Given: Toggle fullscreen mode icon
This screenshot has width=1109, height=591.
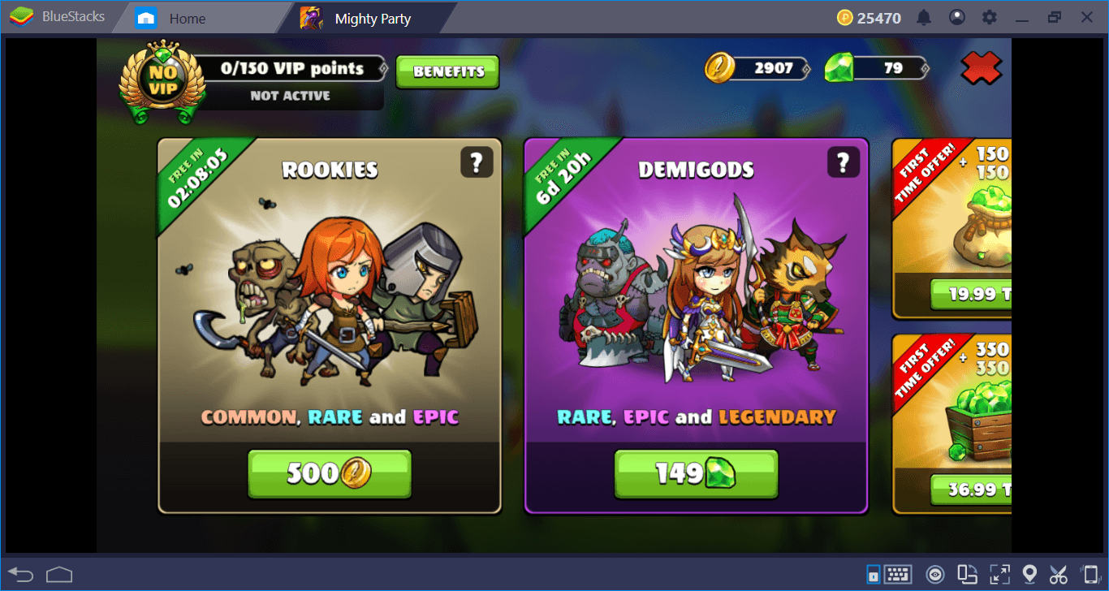Looking at the screenshot, I should (999, 574).
